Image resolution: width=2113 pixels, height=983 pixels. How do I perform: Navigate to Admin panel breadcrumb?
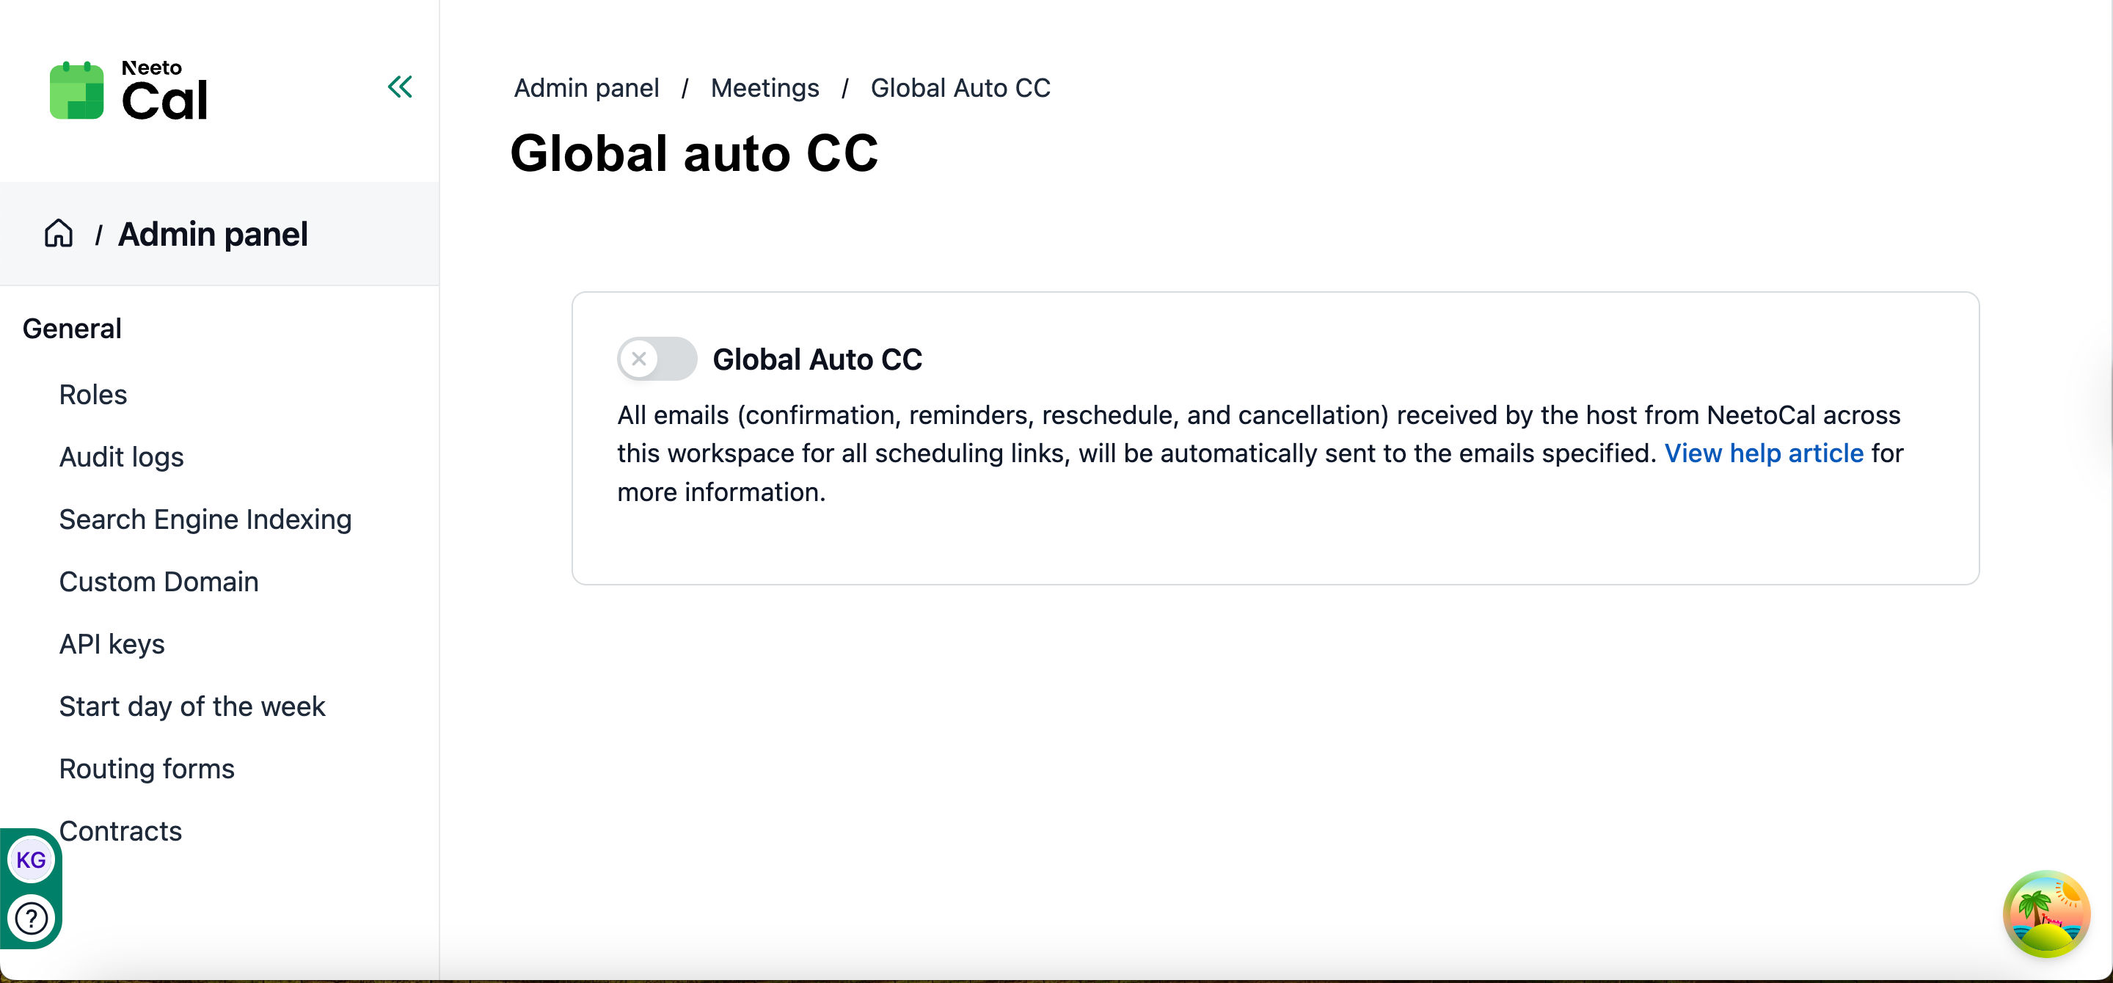pyautogui.click(x=585, y=88)
